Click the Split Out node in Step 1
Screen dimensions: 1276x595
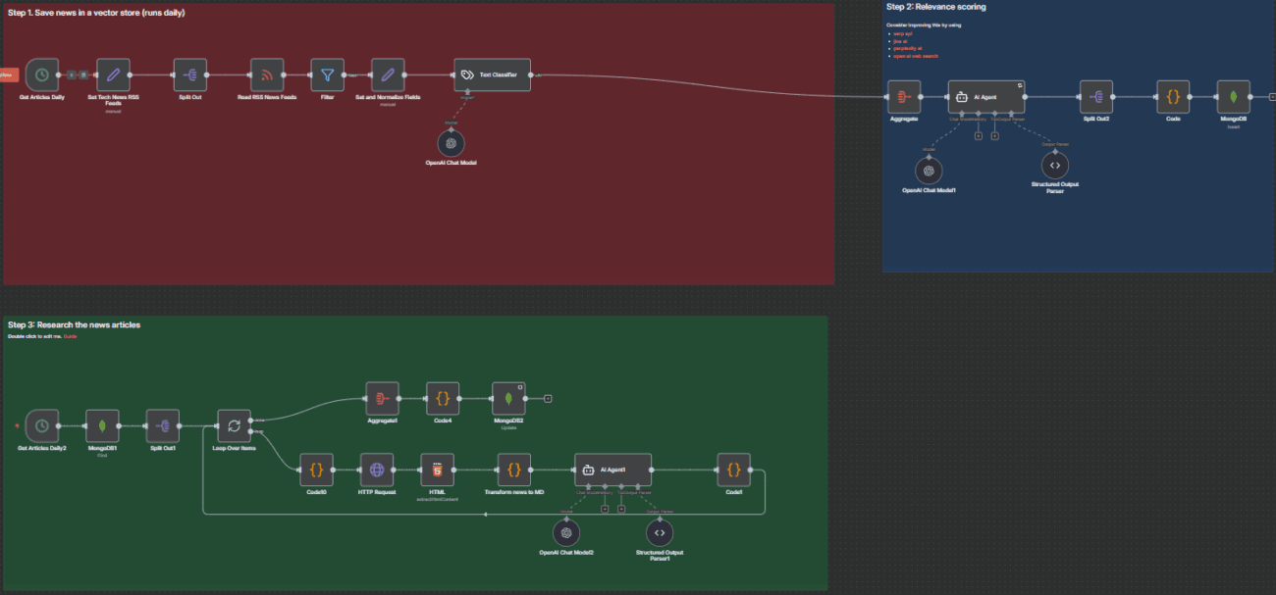coord(188,74)
